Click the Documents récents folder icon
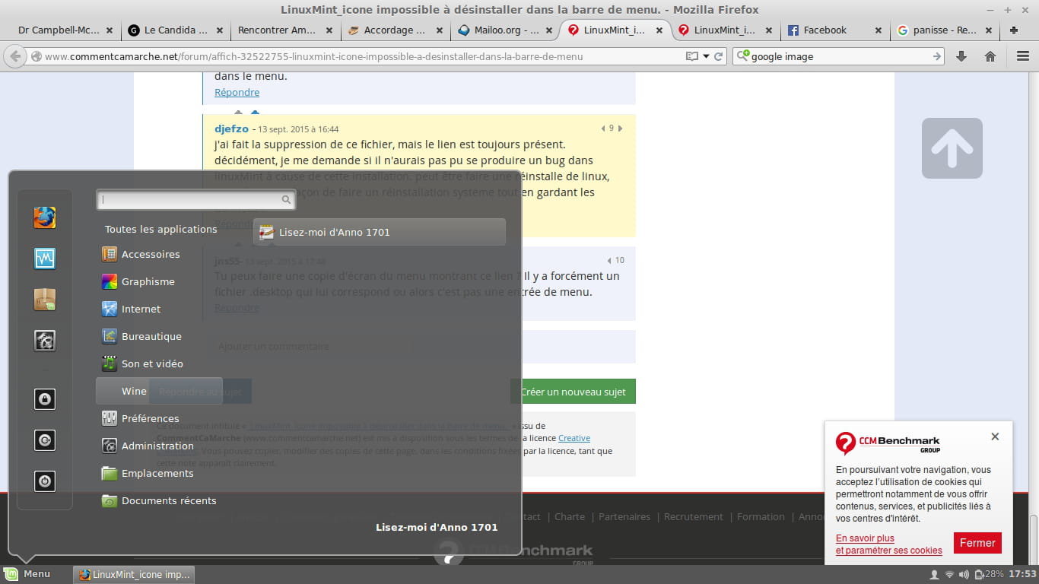This screenshot has height=584, width=1039. [110, 500]
